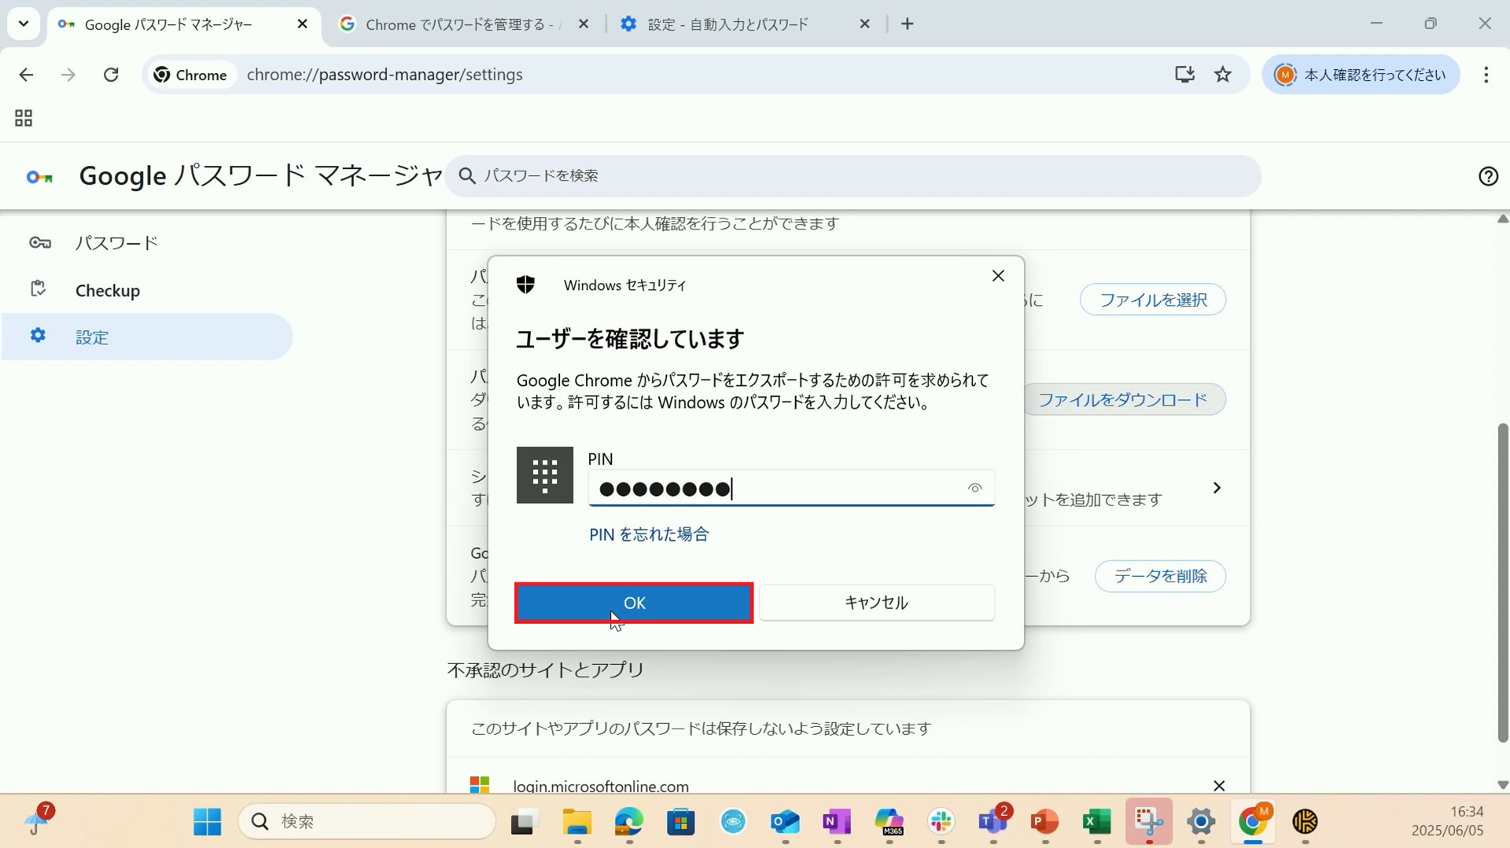Switch to 設定 - 自動入力とパスワード tab
The image size is (1510, 848).
click(x=727, y=24)
